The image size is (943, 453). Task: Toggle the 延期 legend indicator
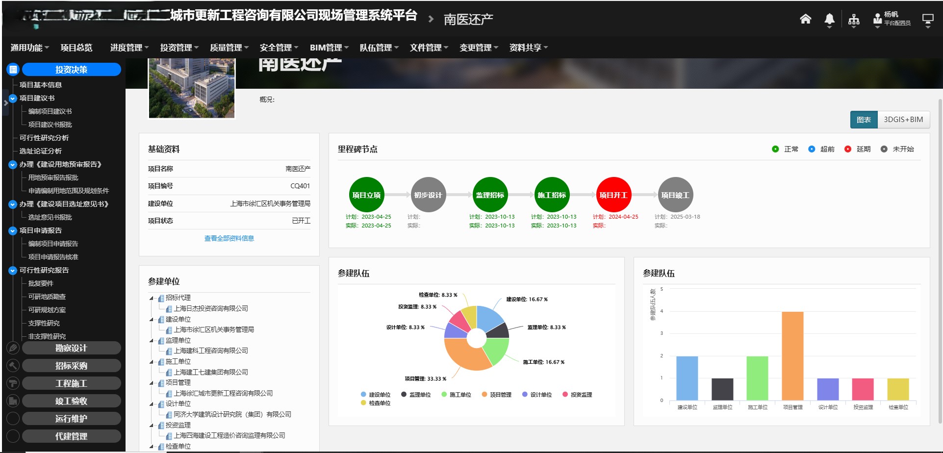[x=848, y=149]
